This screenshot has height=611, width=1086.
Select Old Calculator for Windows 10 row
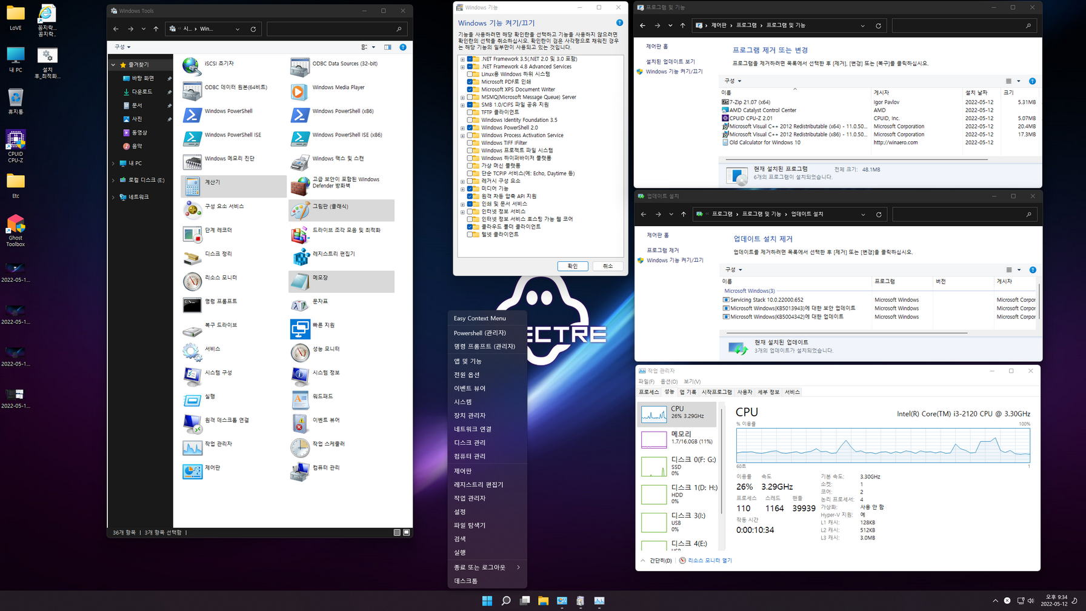coord(879,143)
